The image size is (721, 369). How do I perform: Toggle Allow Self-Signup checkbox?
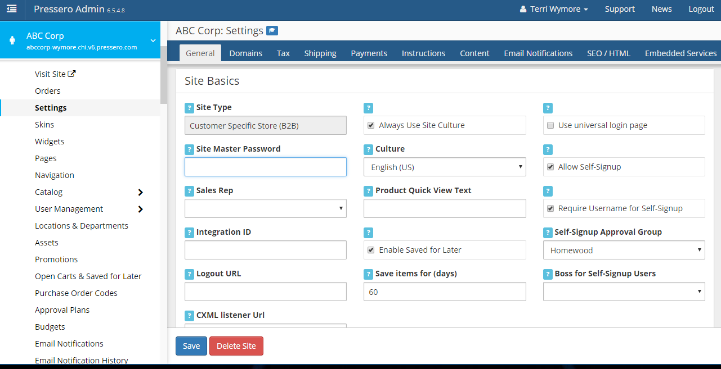tap(550, 167)
